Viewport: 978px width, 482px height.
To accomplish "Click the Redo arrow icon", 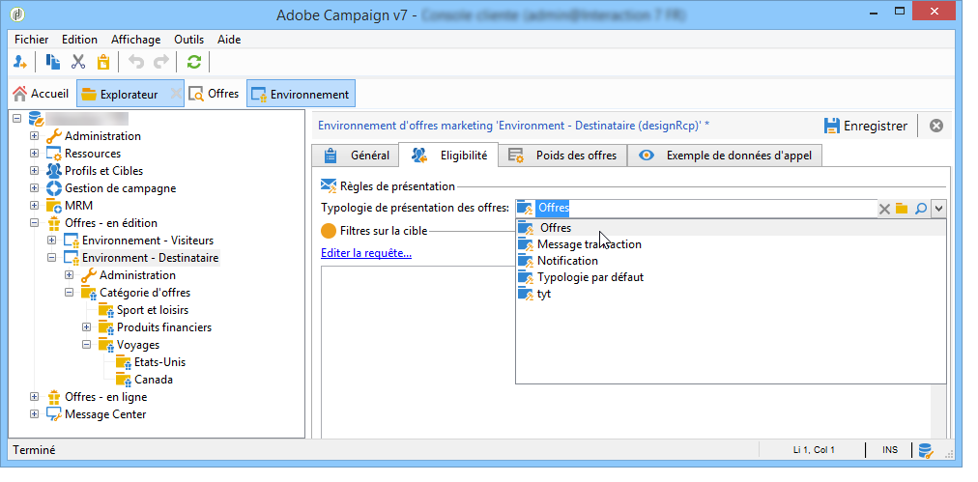I will tap(161, 62).
